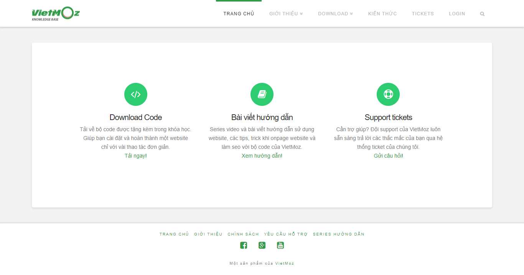This screenshot has height=275, width=524.
Task: Click the VietMoz Knowledge Base logo
Action: pos(55,13)
